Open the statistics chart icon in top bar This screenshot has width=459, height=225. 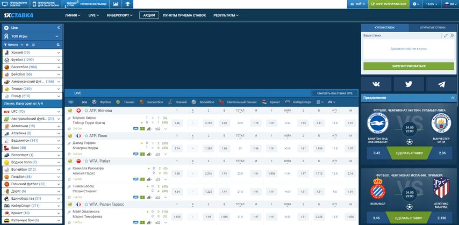tap(116, 4)
